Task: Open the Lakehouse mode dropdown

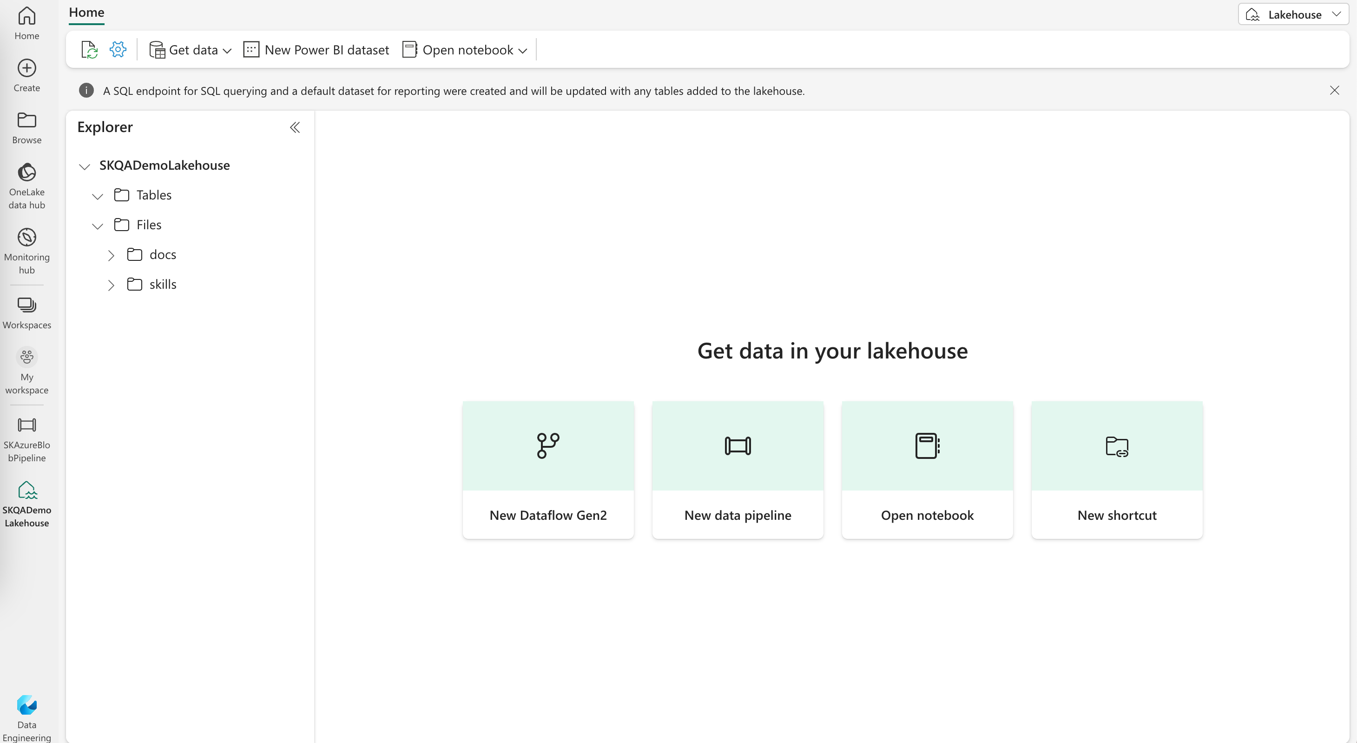Action: click(x=1293, y=15)
